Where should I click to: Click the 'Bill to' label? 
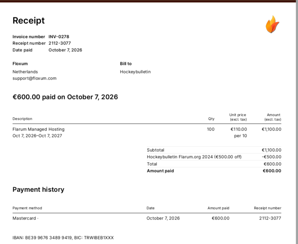125,64
